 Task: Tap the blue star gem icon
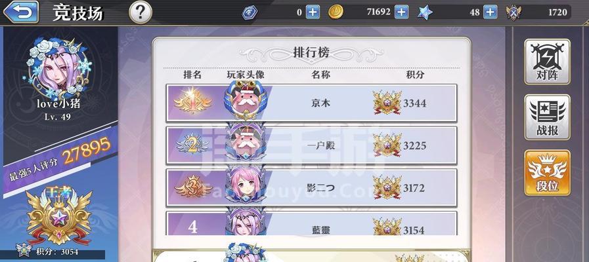coord(425,12)
